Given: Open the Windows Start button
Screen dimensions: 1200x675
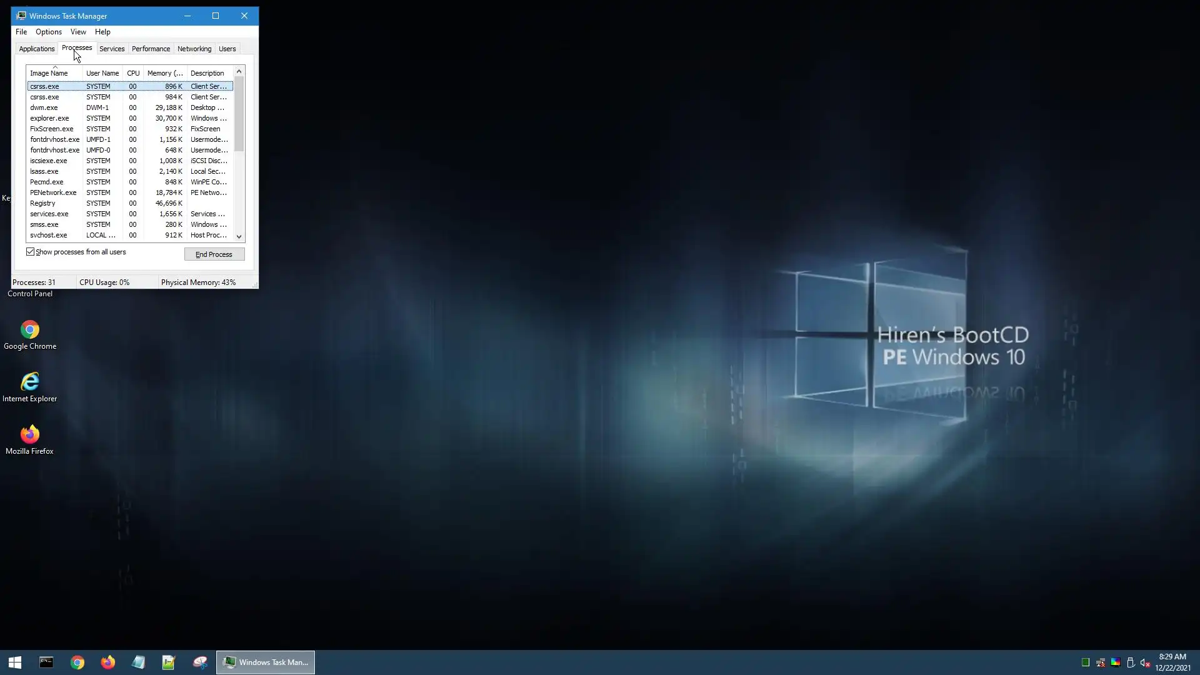Looking at the screenshot, I should coord(15,662).
